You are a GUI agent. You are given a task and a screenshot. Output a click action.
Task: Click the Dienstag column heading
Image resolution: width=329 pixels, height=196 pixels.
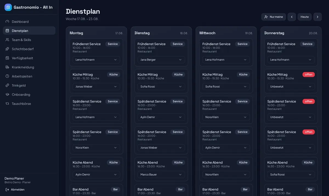pyautogui.click(x=142, y=33)
